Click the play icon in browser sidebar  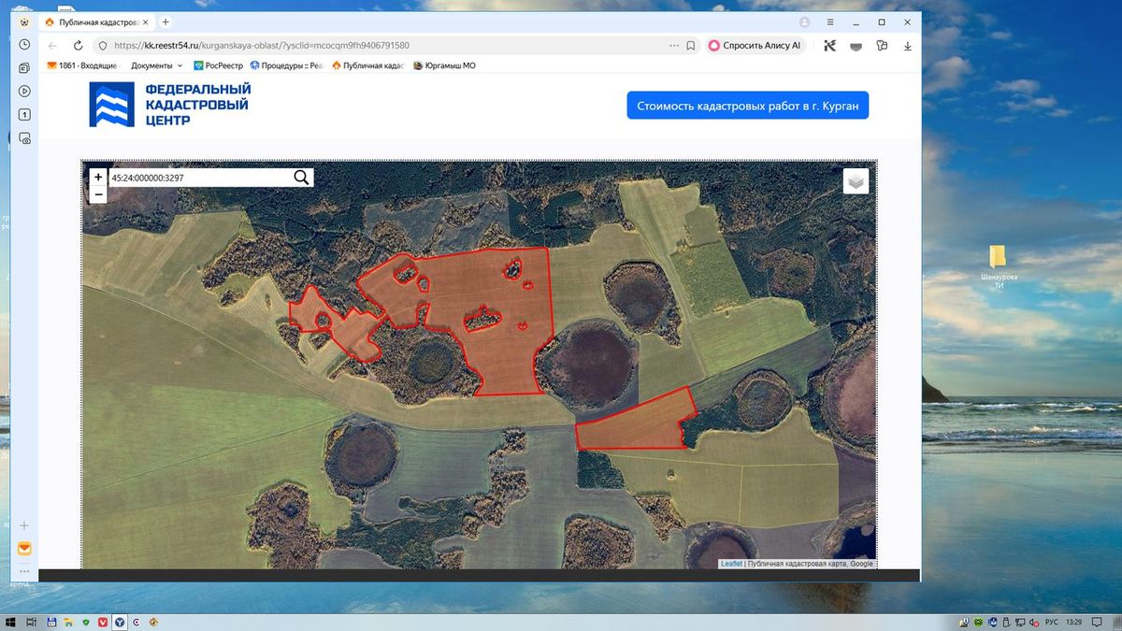point(24,91)
